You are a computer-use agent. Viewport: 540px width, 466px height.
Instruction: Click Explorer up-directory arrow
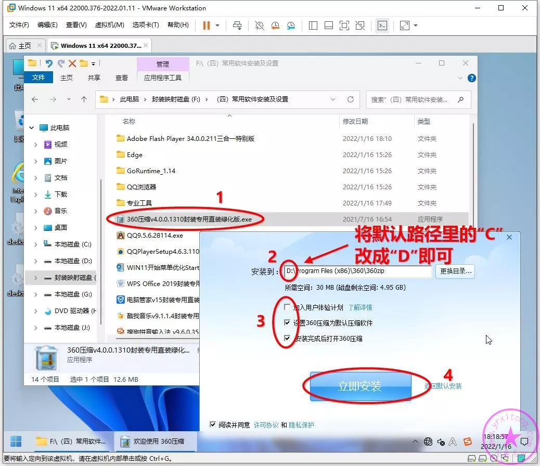[x=84, y=99]
